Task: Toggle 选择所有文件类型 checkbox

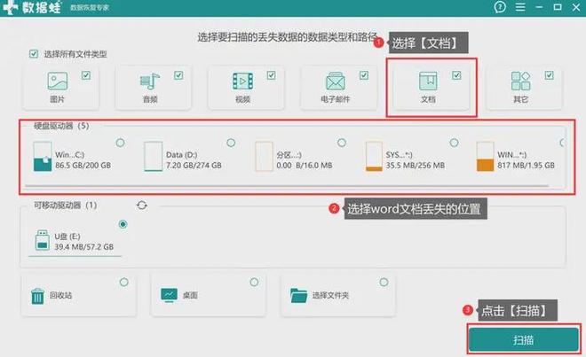Action: point(34,54)
